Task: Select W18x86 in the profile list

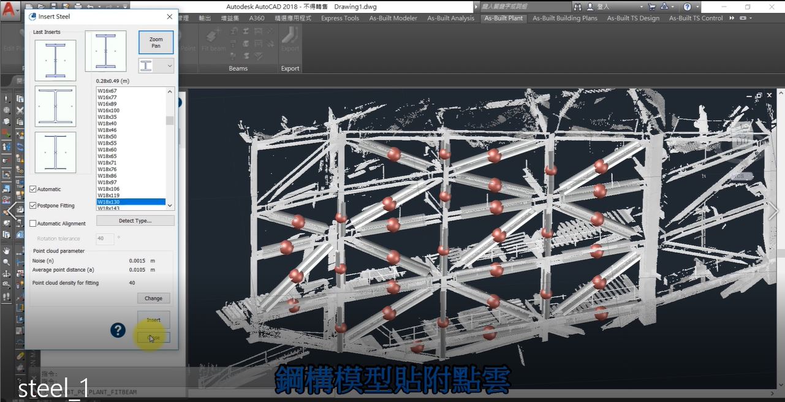Action: pos(131,176)
